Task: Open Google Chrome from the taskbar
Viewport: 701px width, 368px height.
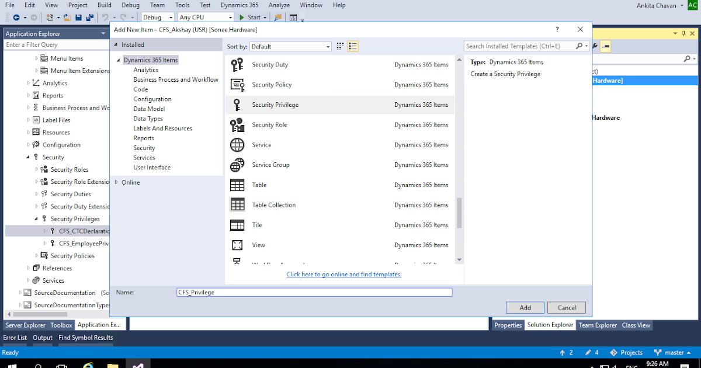Action: pyautogui.click(x=88, y=363)
